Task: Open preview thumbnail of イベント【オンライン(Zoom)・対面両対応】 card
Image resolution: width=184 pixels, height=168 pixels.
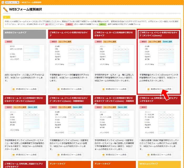Action: [x=70, y=124]
